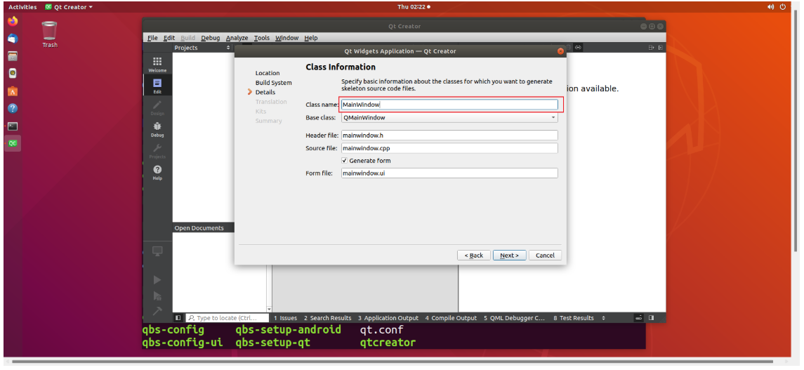Click the Form file input field
The image size is (804, 370).
point(449,173)
